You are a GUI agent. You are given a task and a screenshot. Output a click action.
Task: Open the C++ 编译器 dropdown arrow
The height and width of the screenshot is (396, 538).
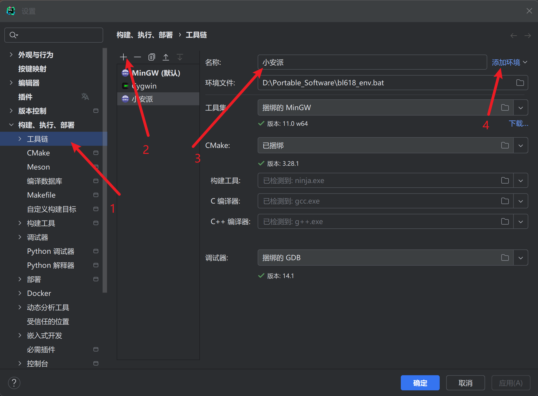[x=521, y=221]
